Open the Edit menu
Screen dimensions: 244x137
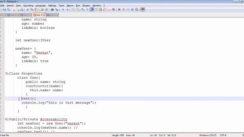(2, 5)
